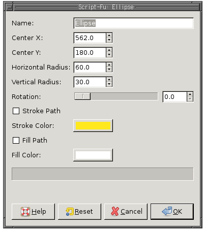Increase Rotation value with up arrow

[x=190, y=94]
